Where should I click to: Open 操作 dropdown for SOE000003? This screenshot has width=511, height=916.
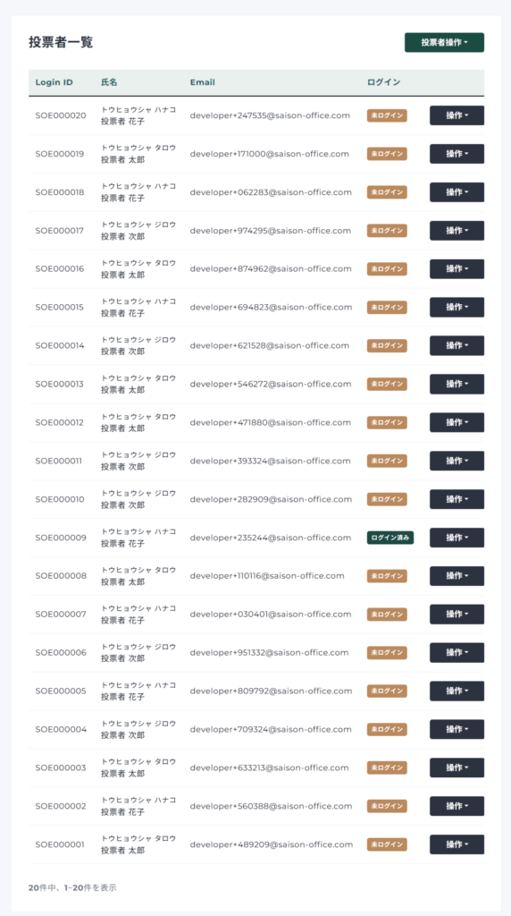pyautogui.click(x=457, y=768)
